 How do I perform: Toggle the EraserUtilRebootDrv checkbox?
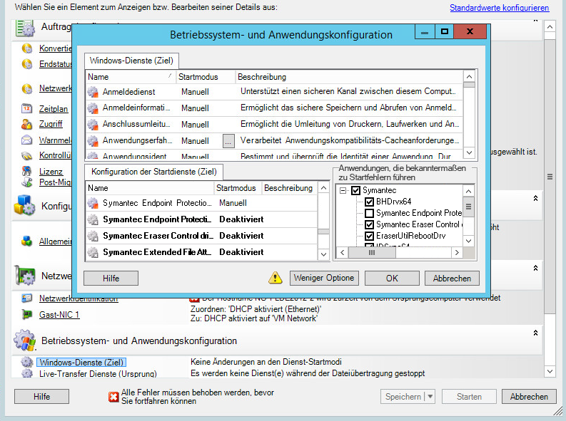[x=369, y=236]
